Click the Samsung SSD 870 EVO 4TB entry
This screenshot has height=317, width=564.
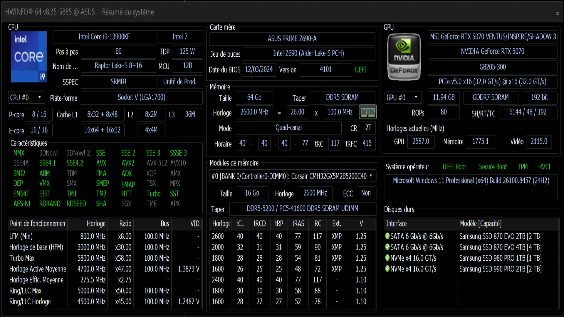tap(500, 247)
